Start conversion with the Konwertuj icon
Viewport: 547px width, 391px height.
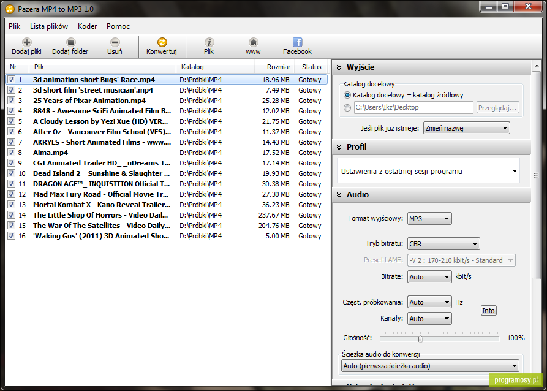click(x=162, y=42)
